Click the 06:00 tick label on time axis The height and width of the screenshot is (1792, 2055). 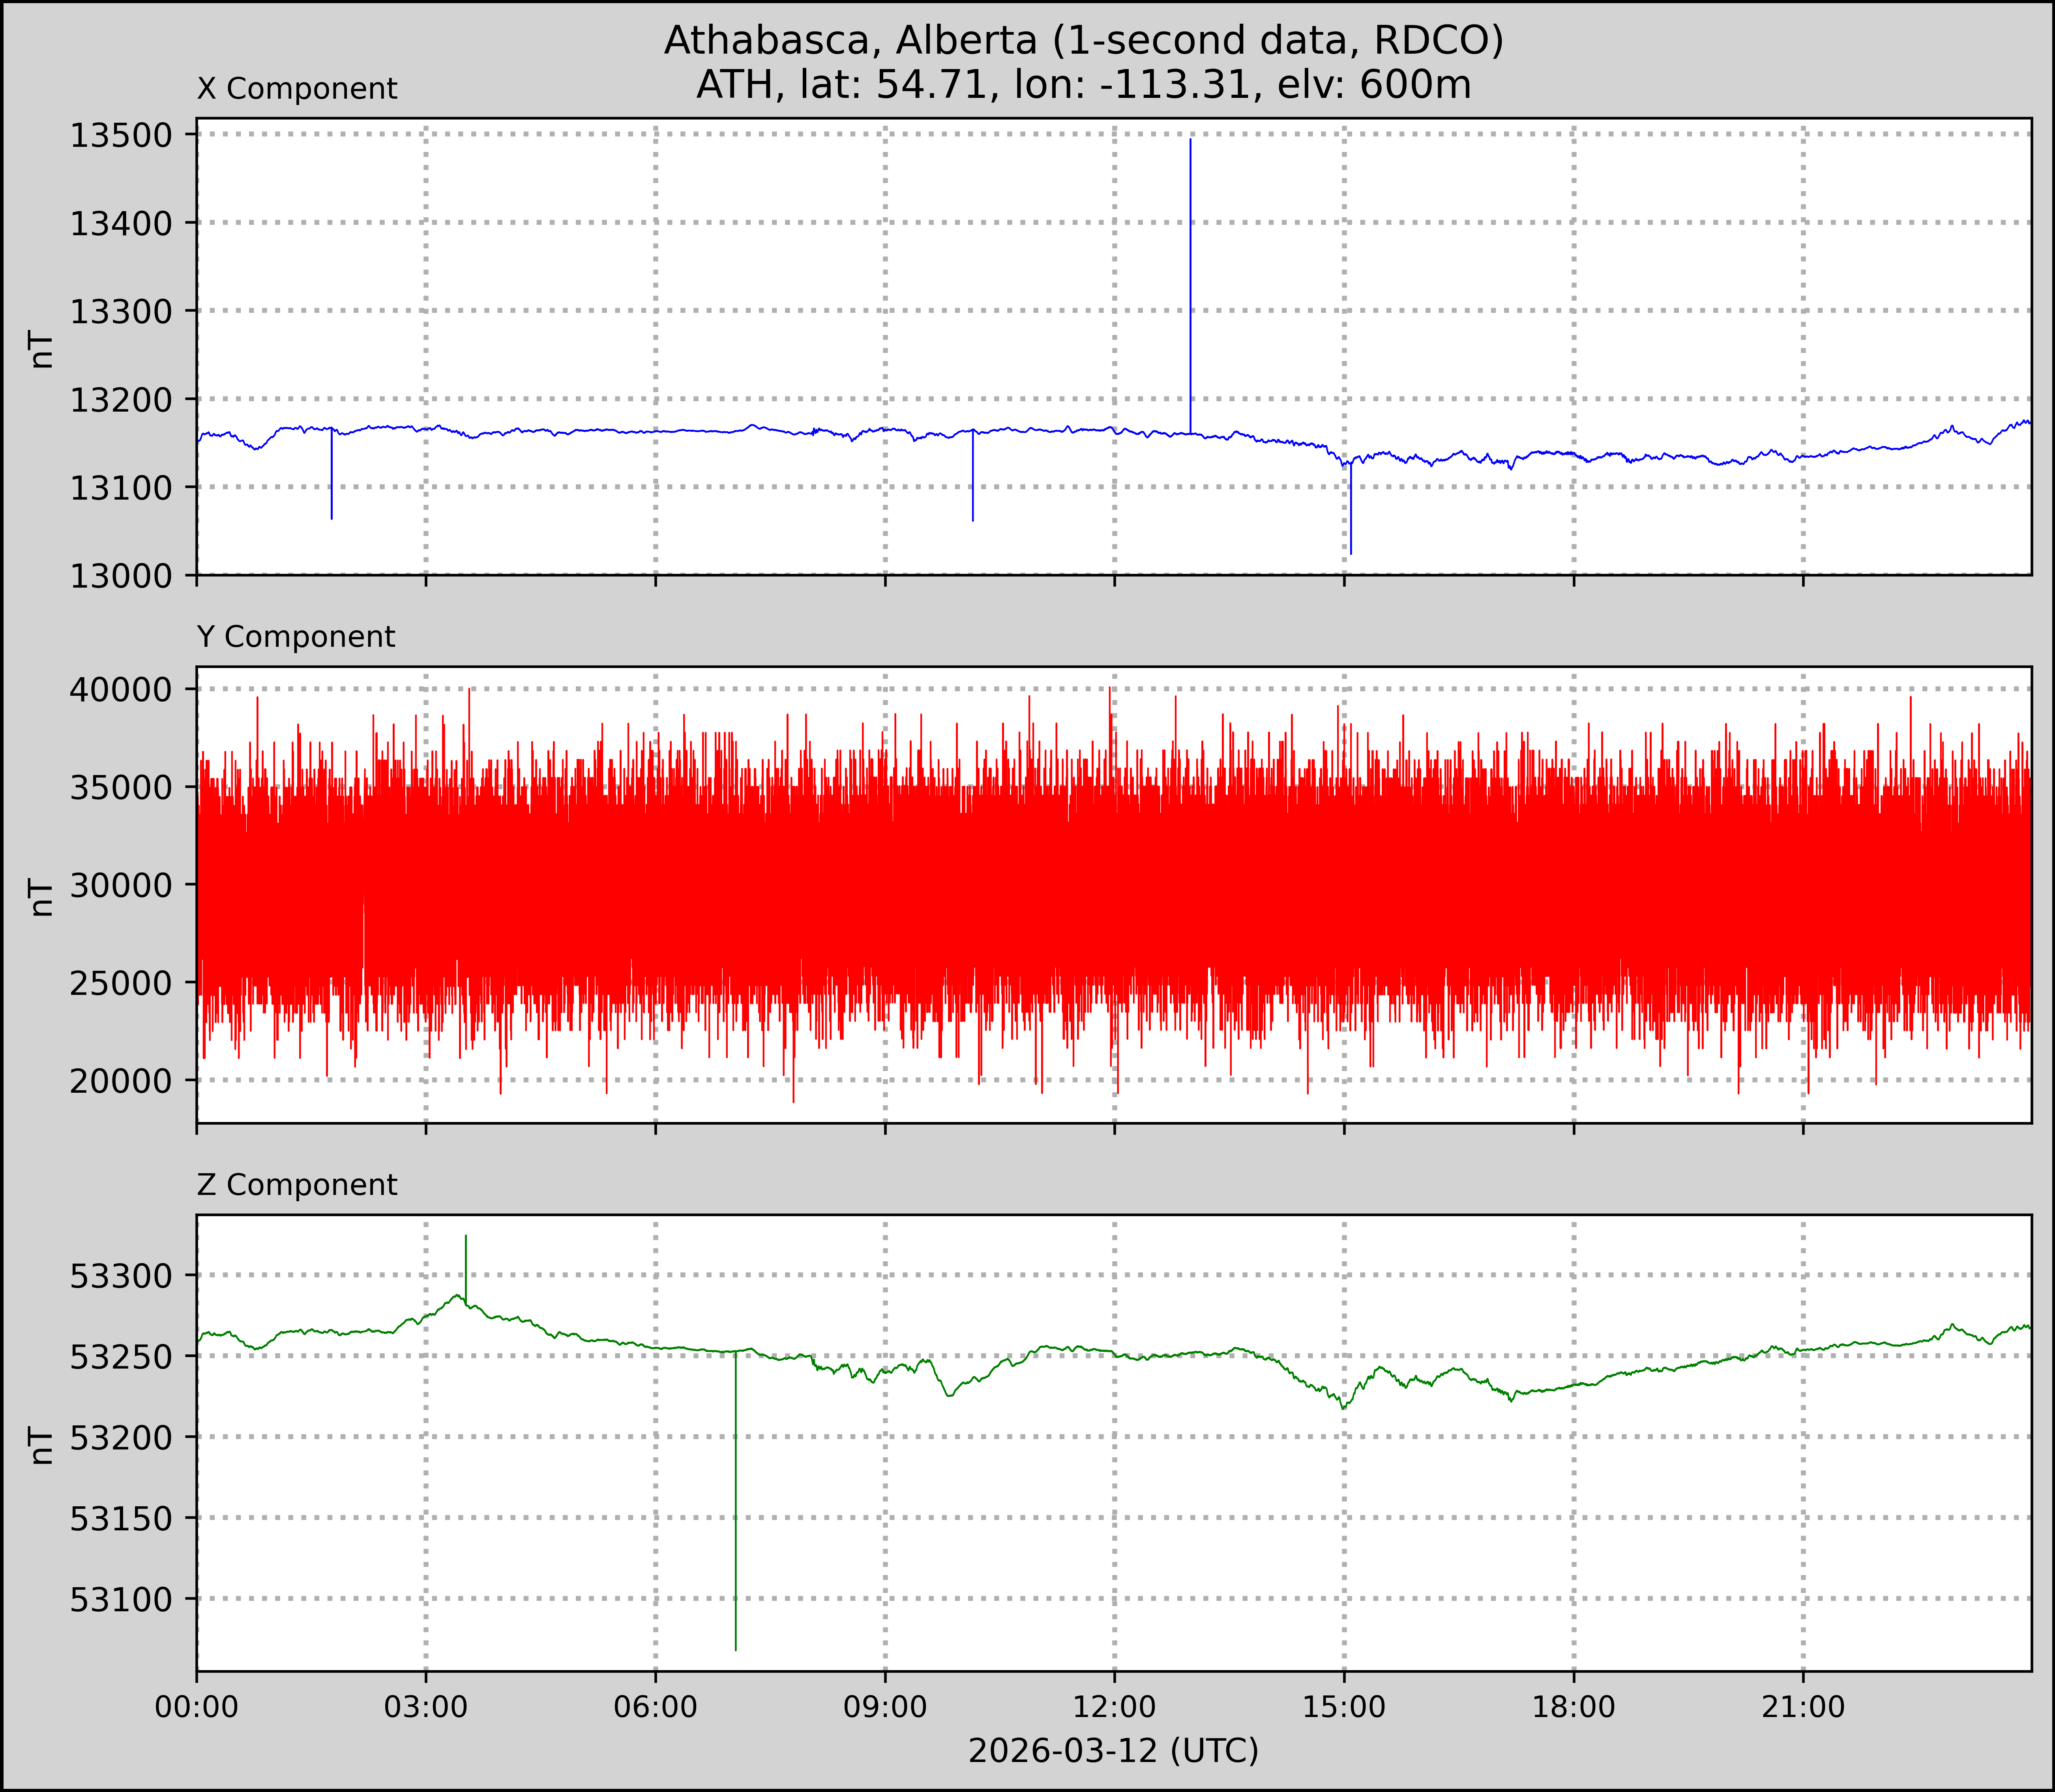(x=655, y=1707)
